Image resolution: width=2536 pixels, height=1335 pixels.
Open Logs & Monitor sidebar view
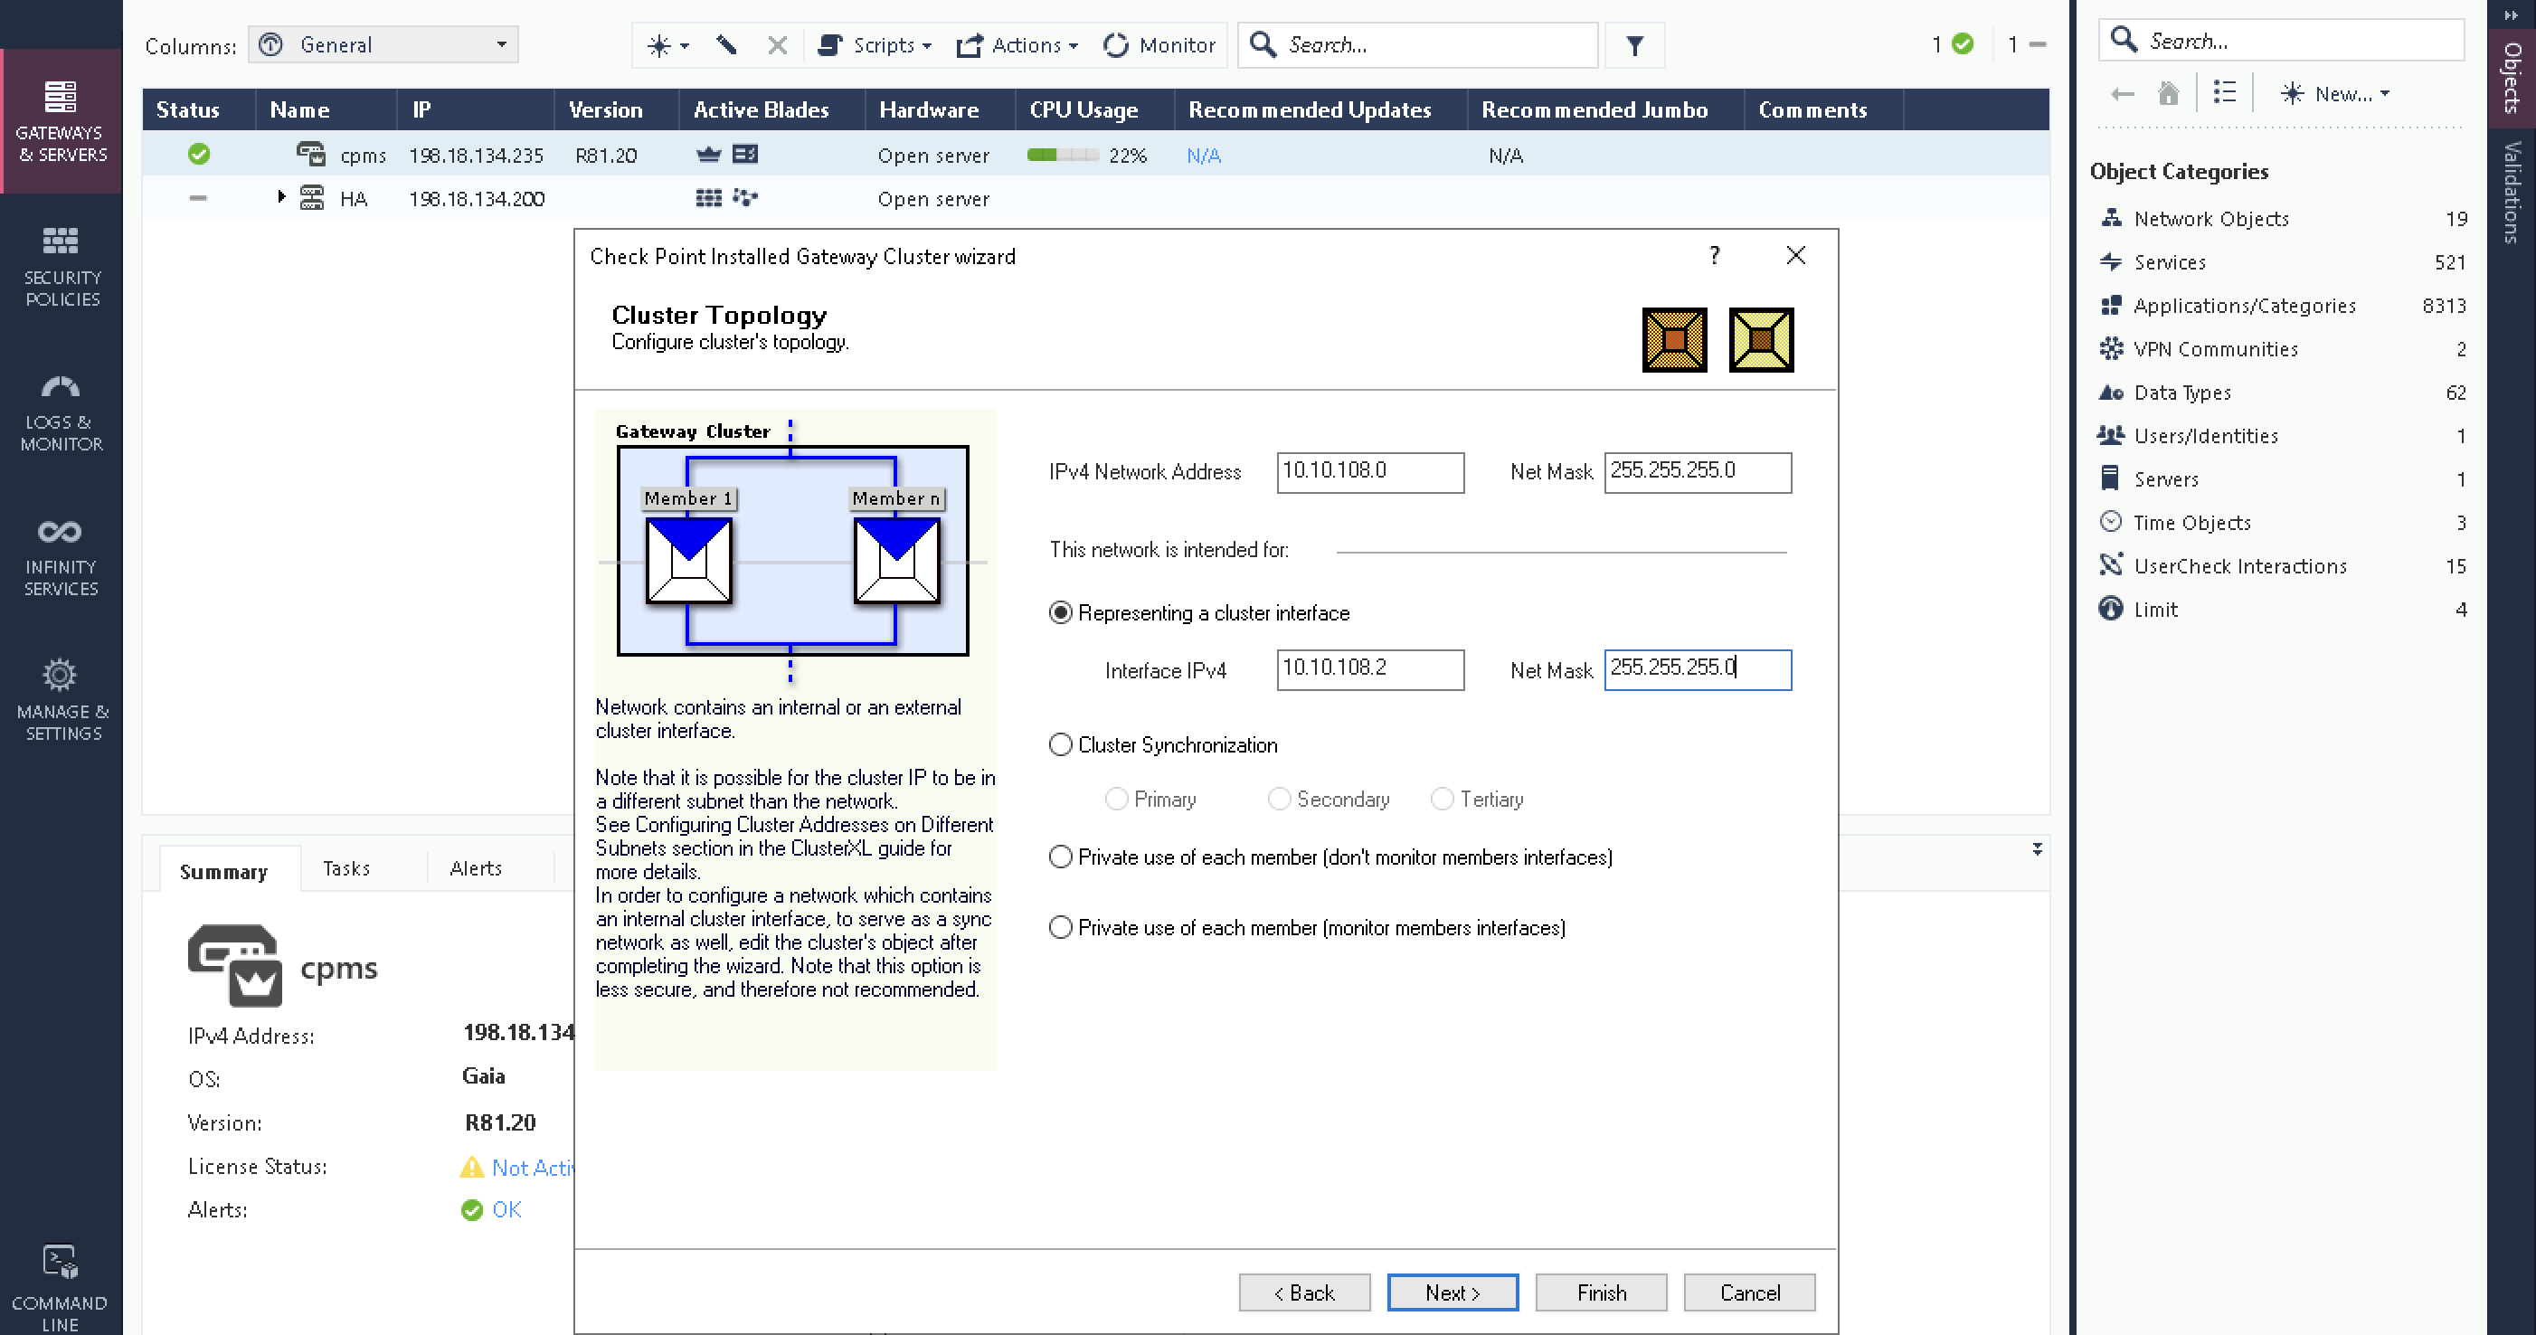coord(61,412)
